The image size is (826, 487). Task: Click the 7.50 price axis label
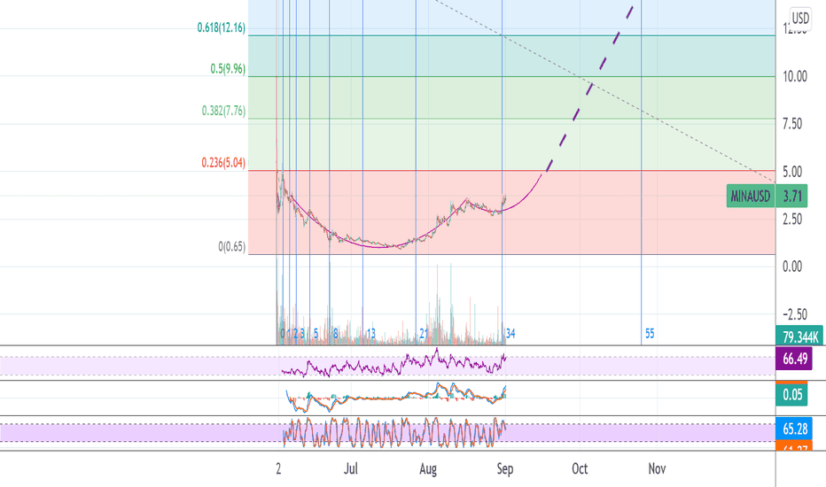(x=792, y=124)
